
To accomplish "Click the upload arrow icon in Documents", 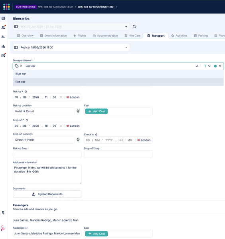I will 34,194.
